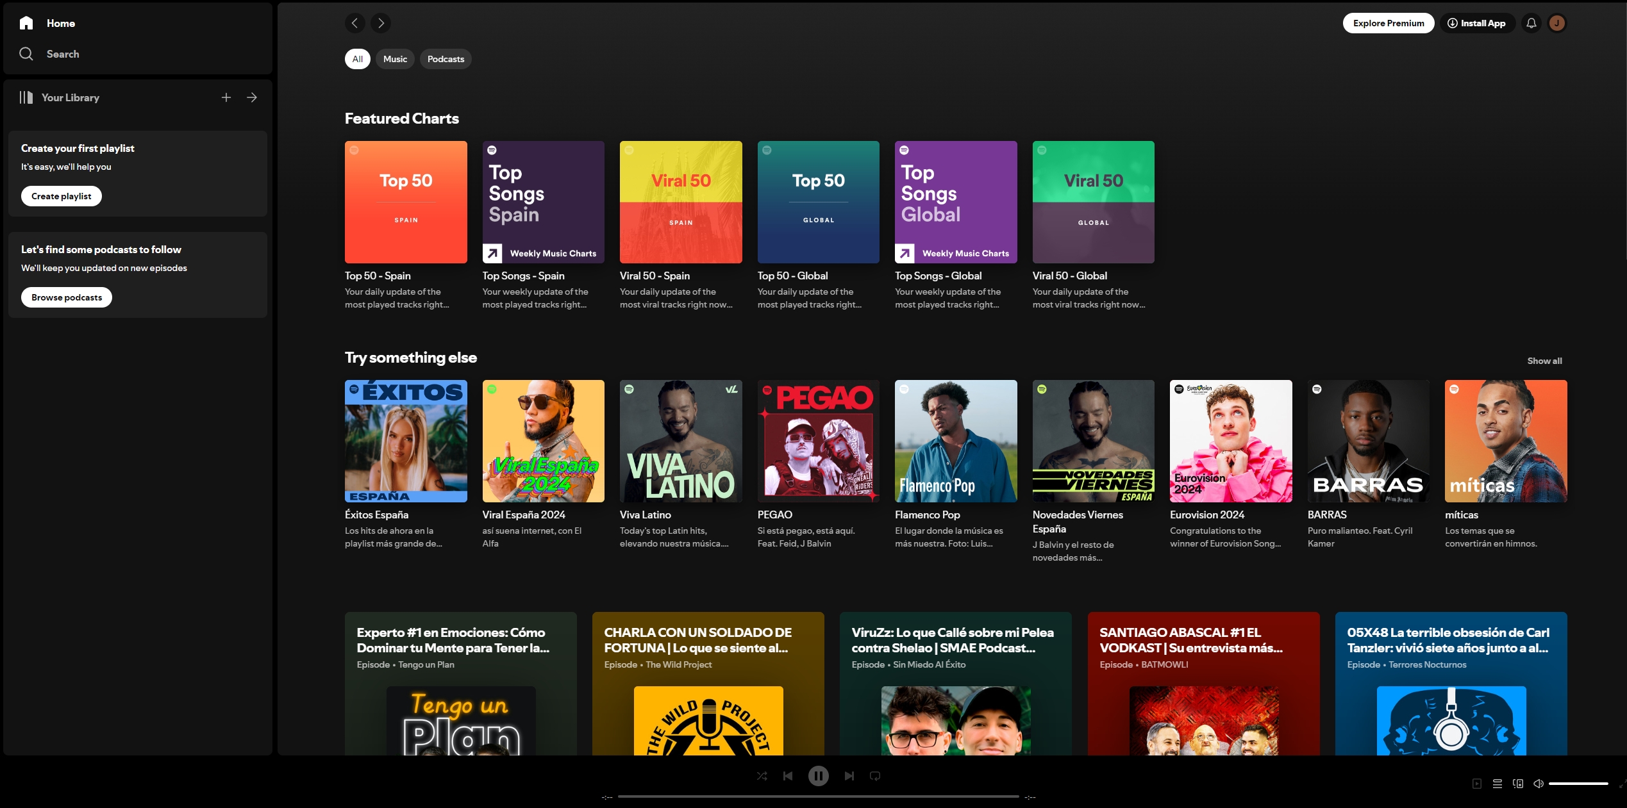This screenshot has height=808, width=1627.
Task: Open the Featured Charts heading link
Action: tap(402, 119)
